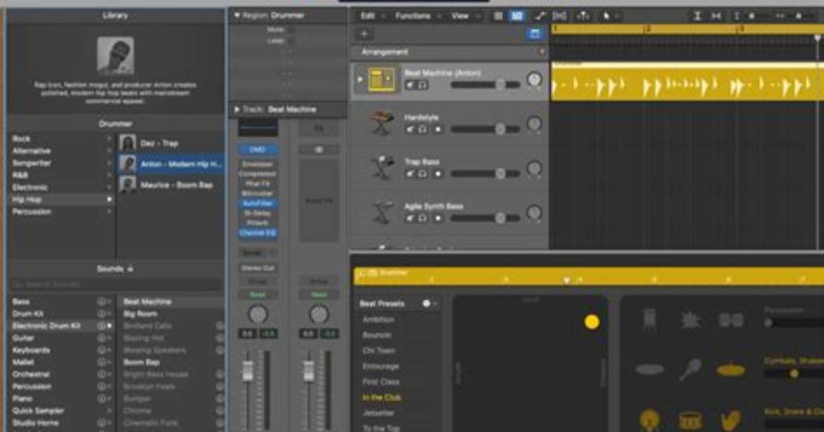Viewport: 824px width, 432px height.
Task: Click the yellow puck in the XY pad
Action: (x=592, y=322)
